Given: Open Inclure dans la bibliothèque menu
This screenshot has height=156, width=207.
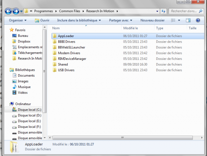Looking at the screenshot, I should click(79, 20).
